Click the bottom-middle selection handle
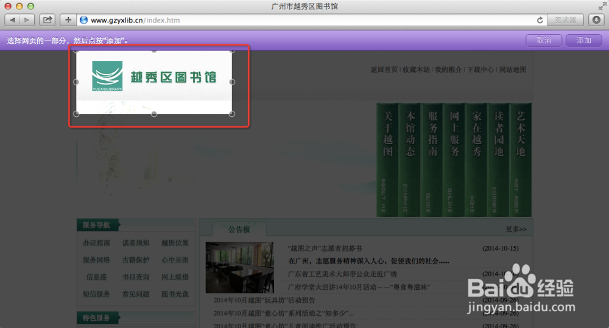 [154, 114]
